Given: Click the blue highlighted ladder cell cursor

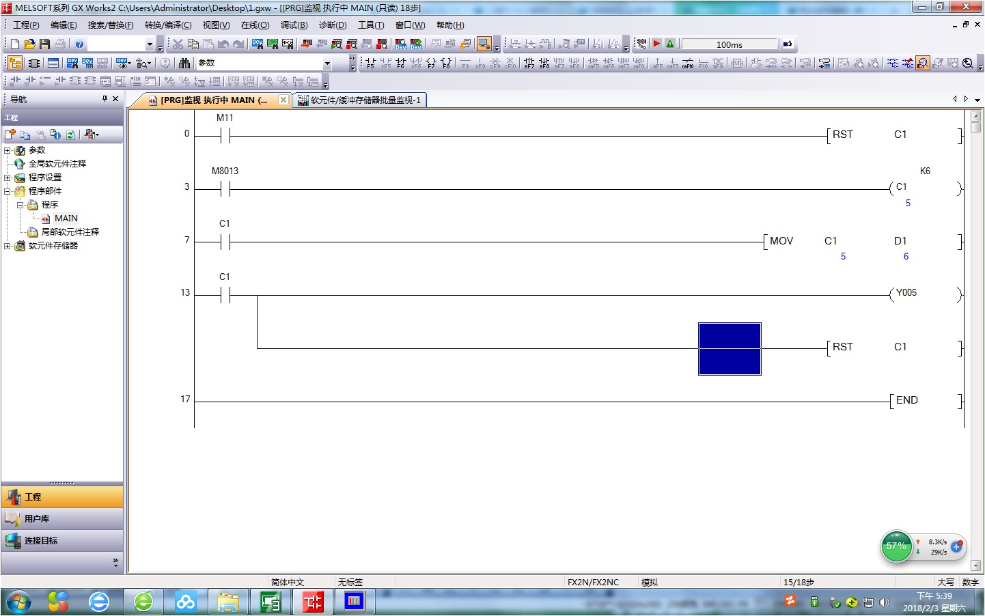Looking at the screenshot, I should click(x=730, y=349).
